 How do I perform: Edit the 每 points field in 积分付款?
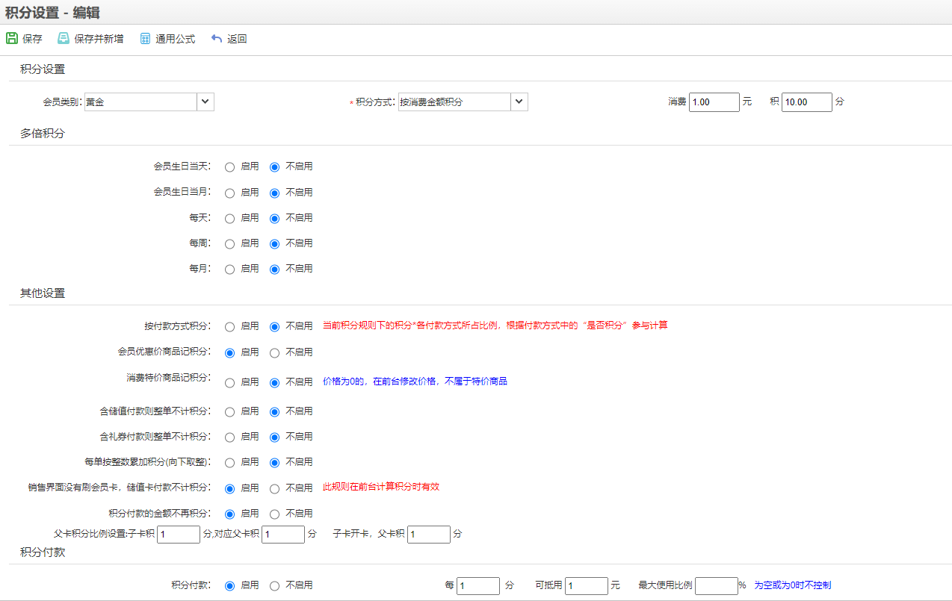point(478,586)
